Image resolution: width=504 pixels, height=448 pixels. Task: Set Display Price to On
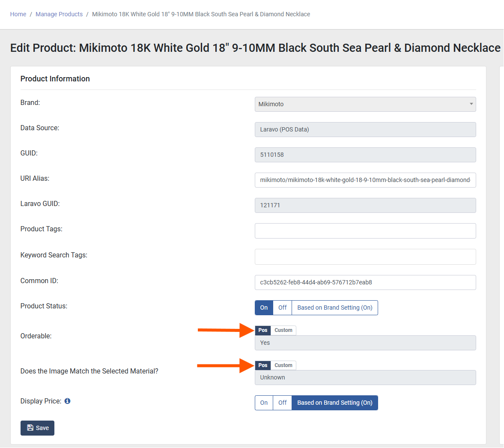coord(264,403)
